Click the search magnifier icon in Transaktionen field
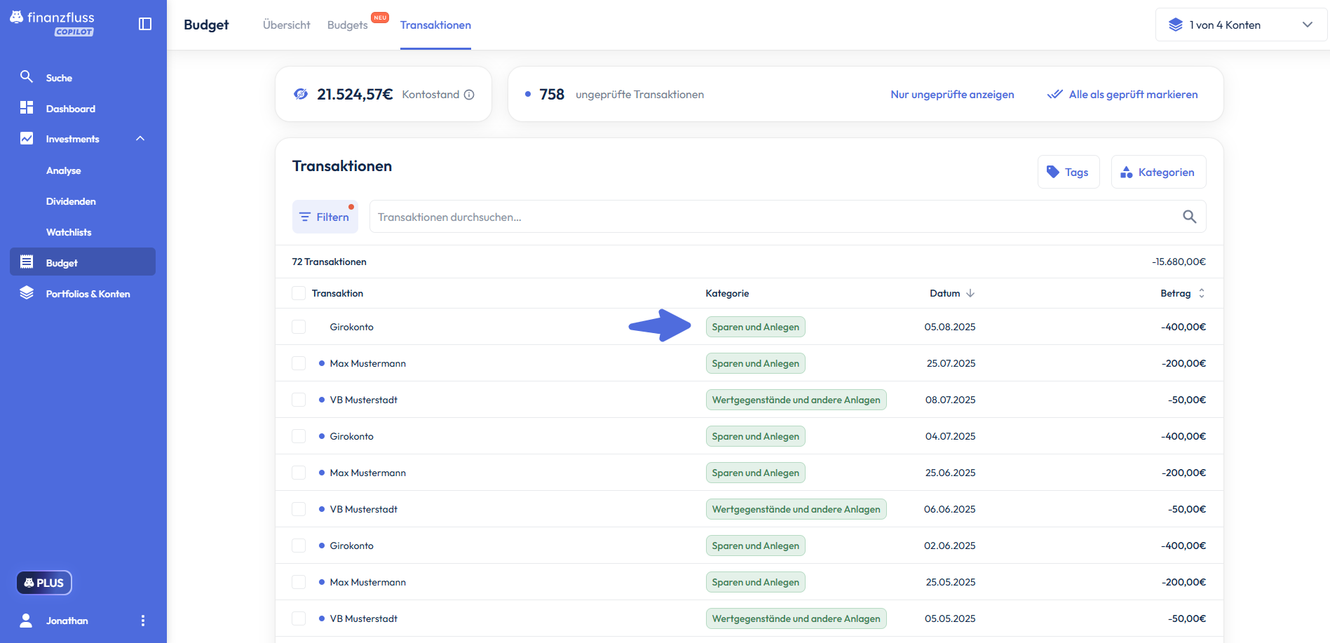This screenshot has width=1330, height=643. (1189, 217)
